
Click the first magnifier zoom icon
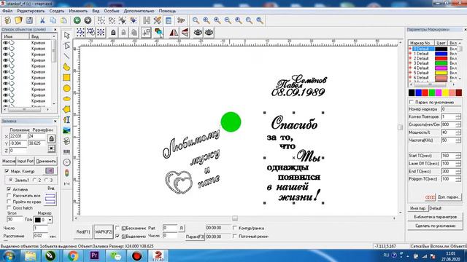196,20
